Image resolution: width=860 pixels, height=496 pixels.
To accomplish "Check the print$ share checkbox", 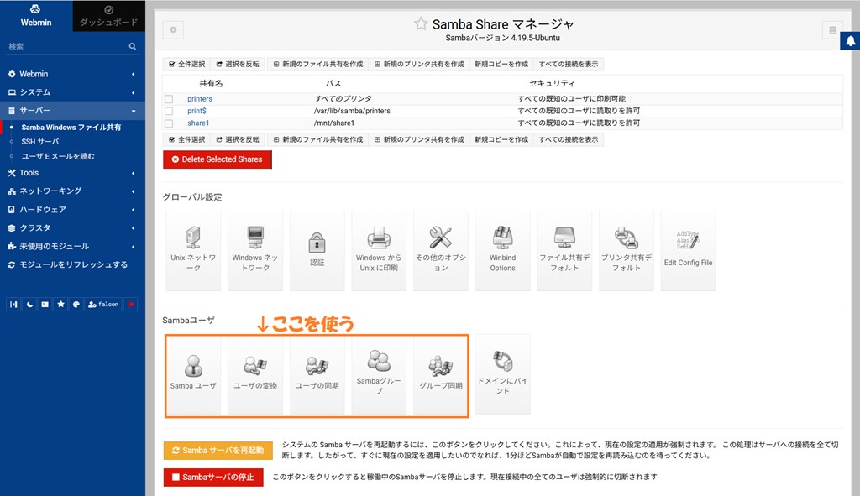I will [169, 111].
